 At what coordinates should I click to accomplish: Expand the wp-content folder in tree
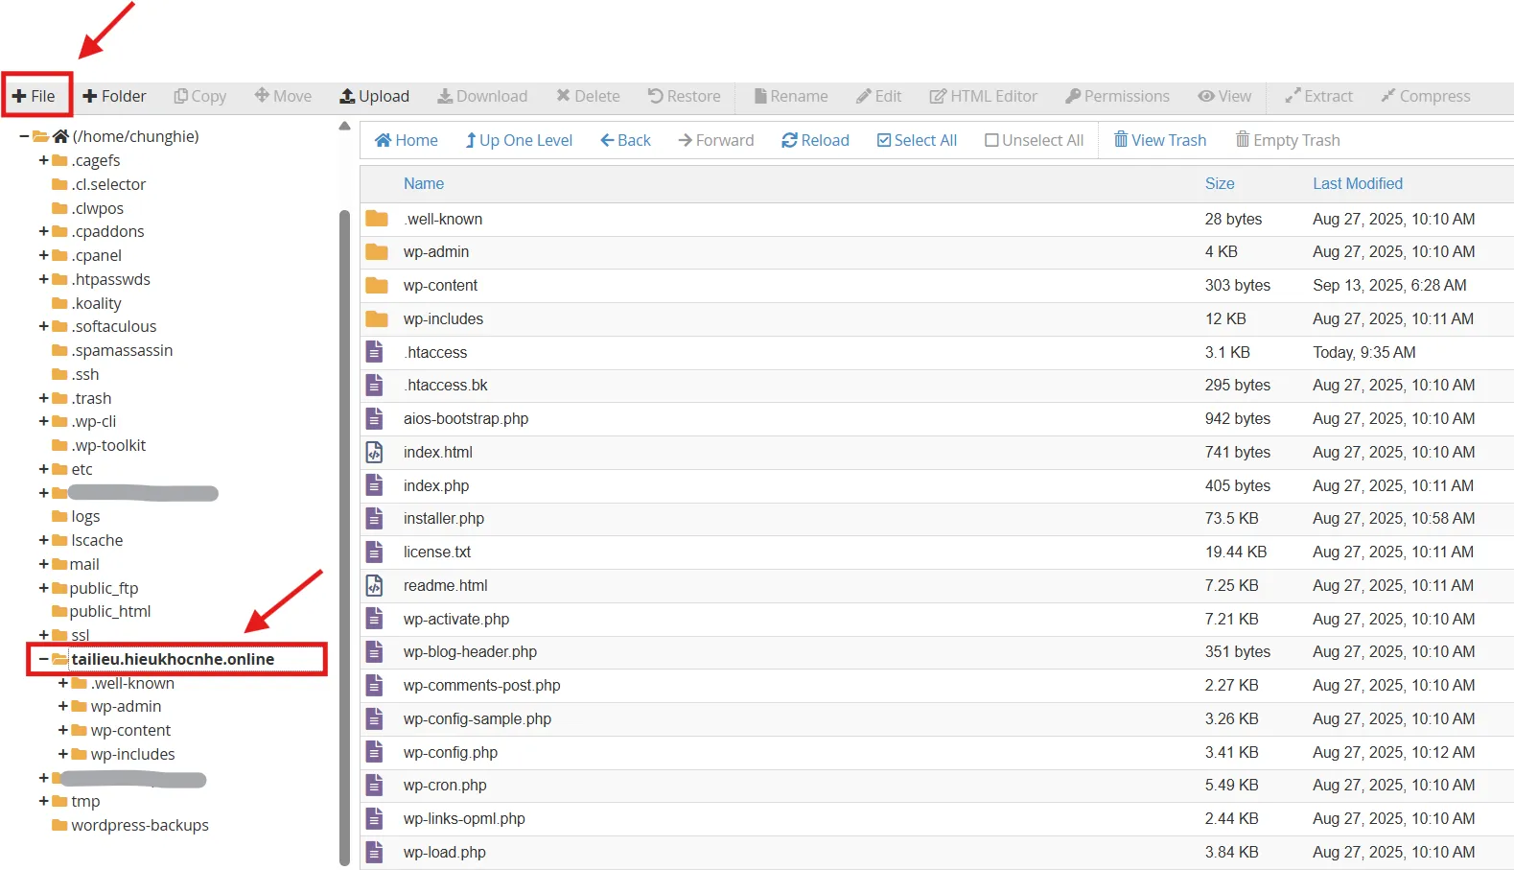(63, 730)
